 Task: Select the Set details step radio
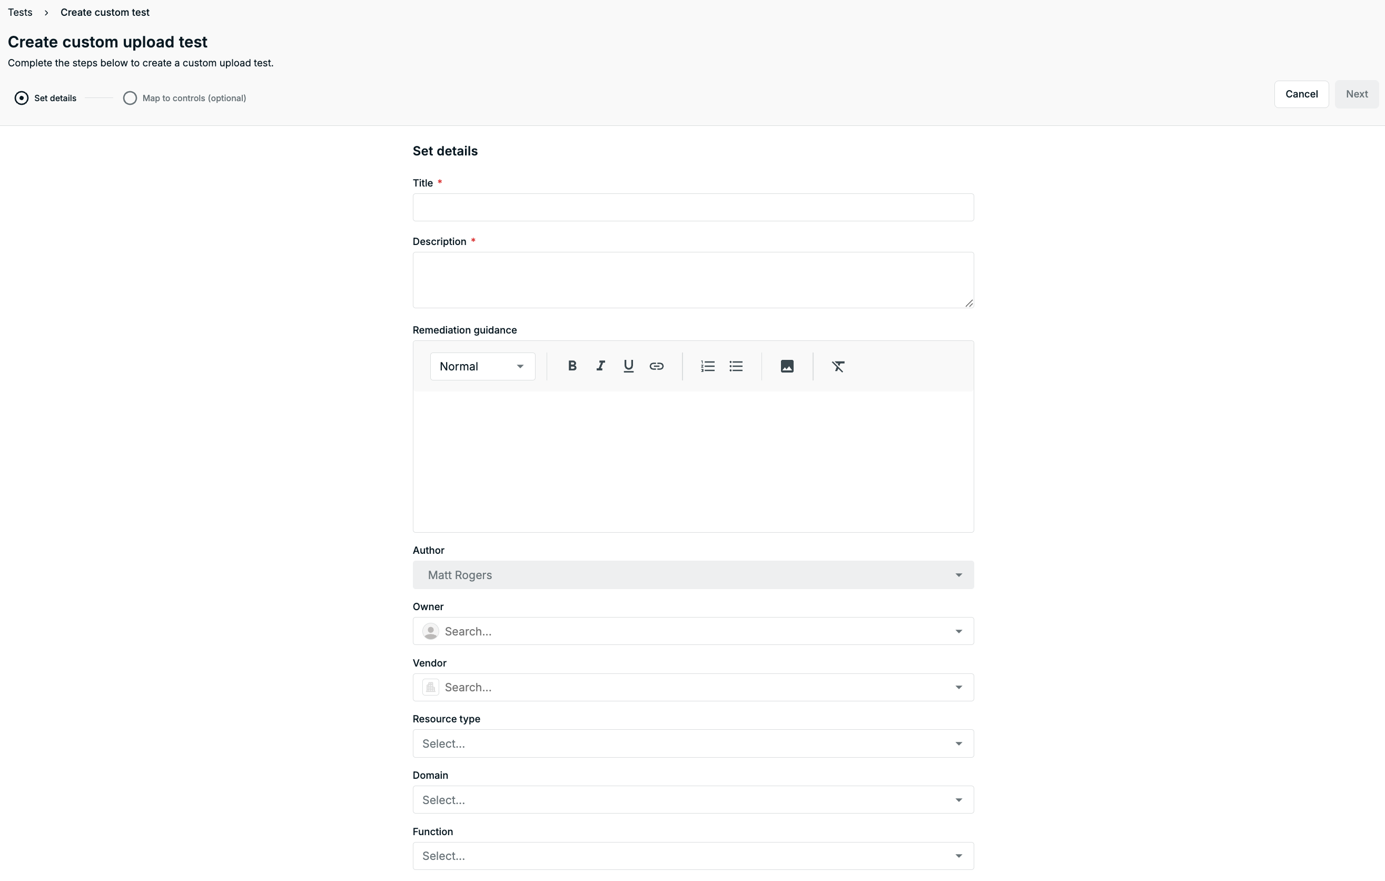pyautogui.click(x=21, y=98)
